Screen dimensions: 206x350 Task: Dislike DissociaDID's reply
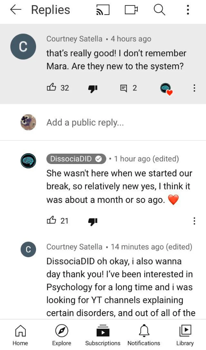93,221
